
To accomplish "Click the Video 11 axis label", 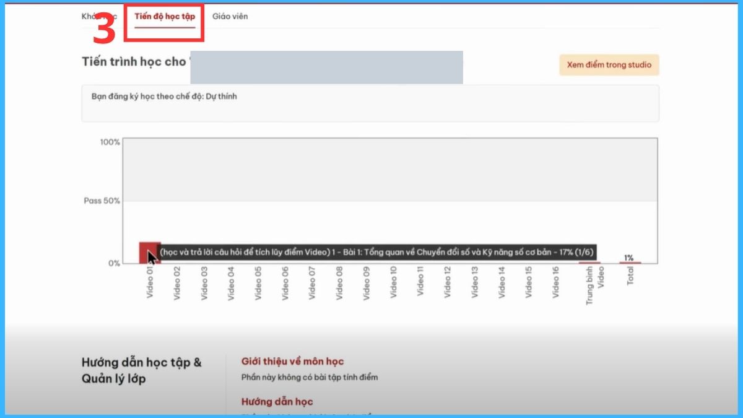I will click(x=421, y=282).
